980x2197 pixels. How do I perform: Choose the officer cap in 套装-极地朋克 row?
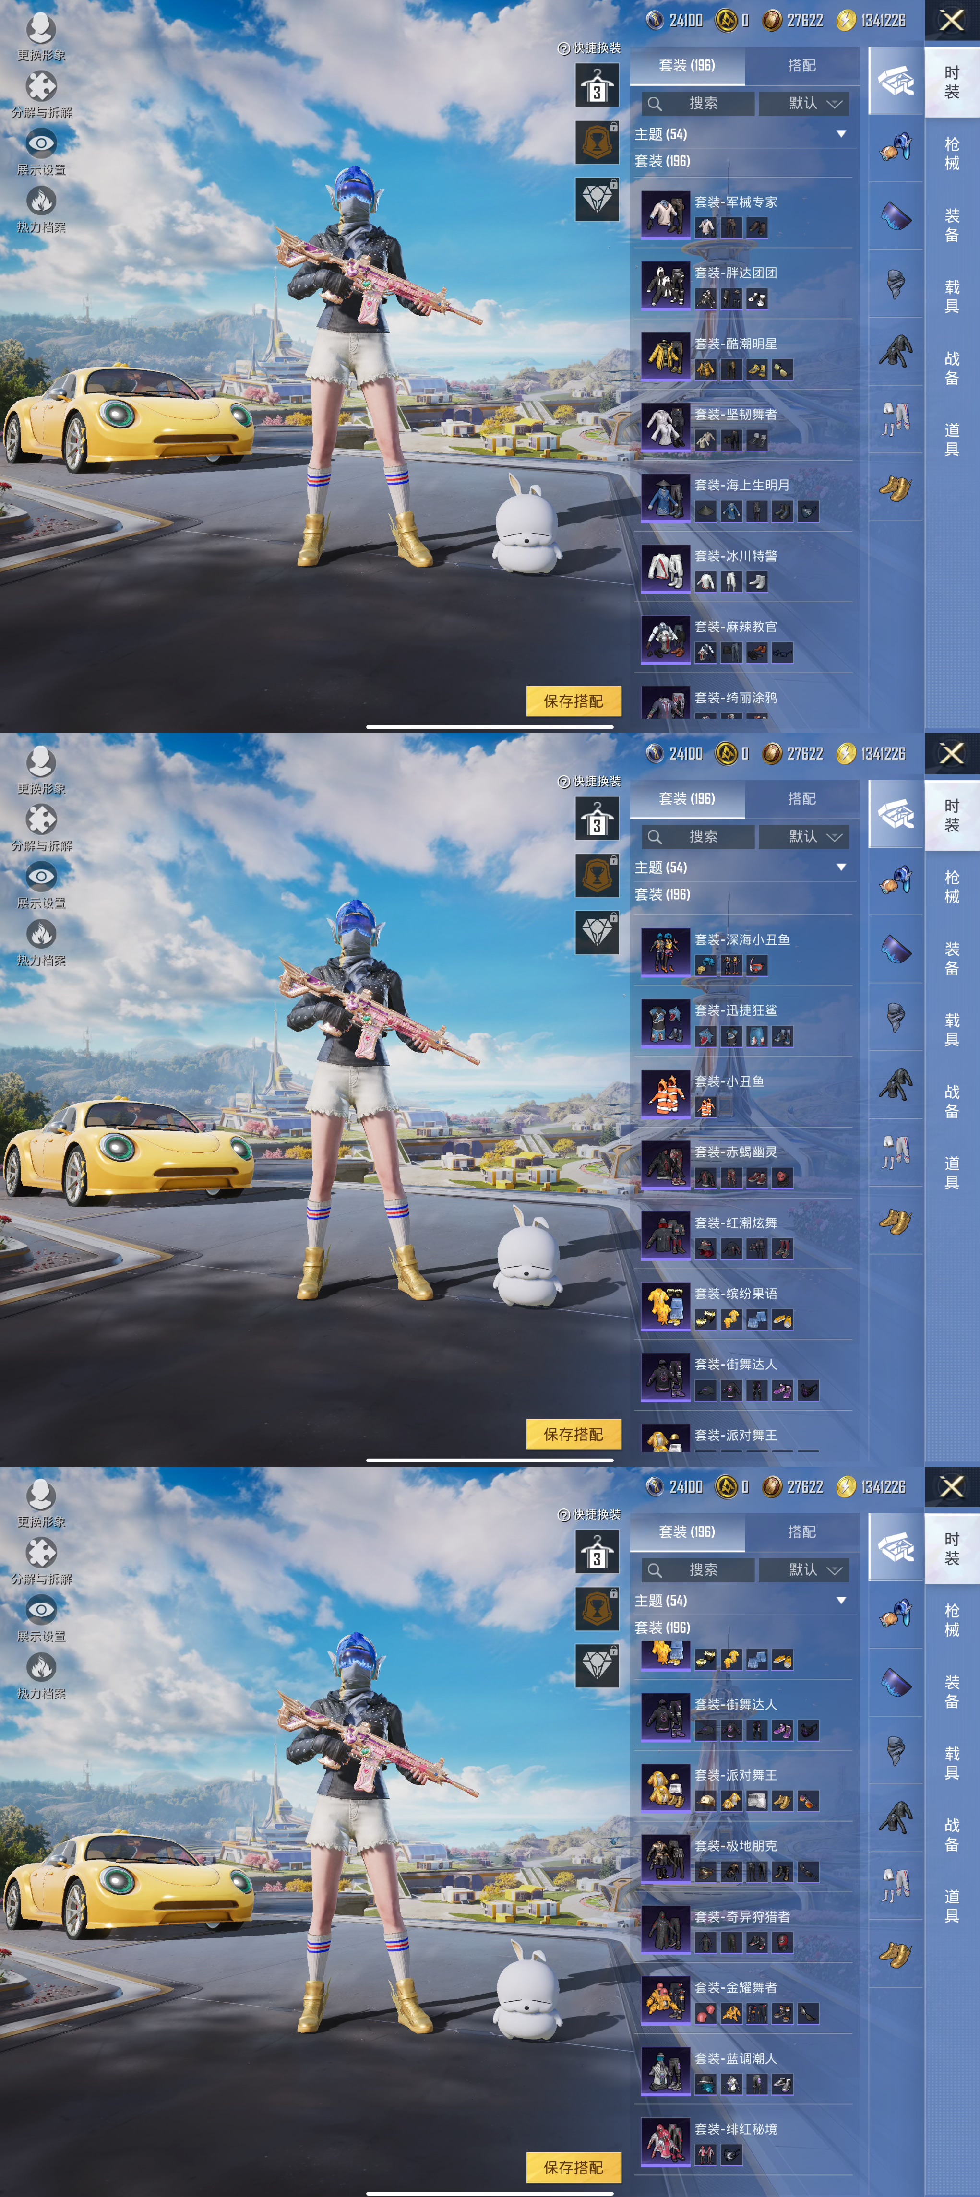(x=705, y=1871)
